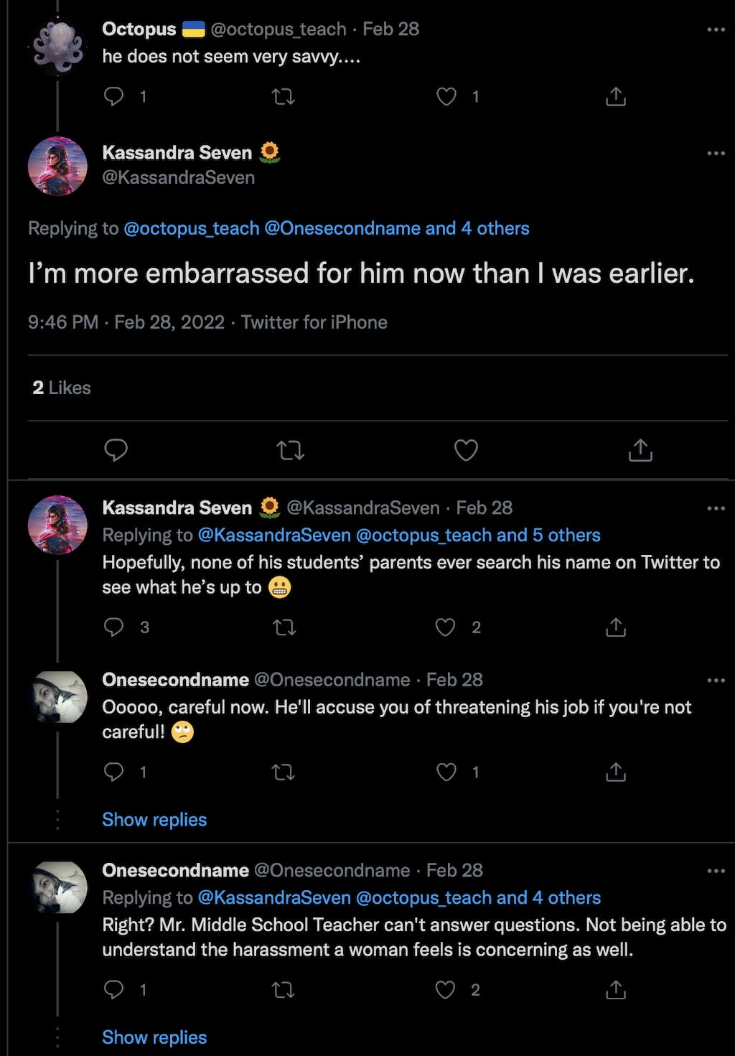This screenshot has width=735, height=1056.
Task: Reply to the students' parents tweet
Action: [x=114, y=627]
